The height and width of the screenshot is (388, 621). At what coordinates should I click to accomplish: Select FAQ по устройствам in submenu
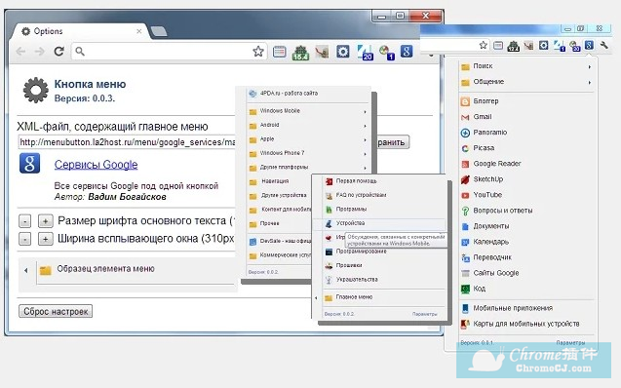pos(384,195)
